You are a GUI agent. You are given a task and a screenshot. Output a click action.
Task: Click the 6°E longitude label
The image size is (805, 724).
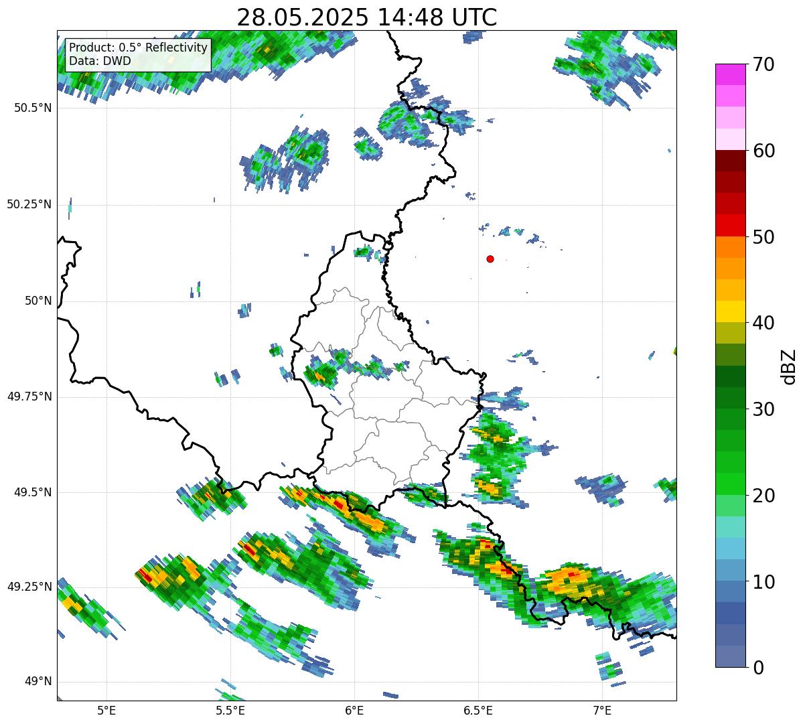[354, 710]
